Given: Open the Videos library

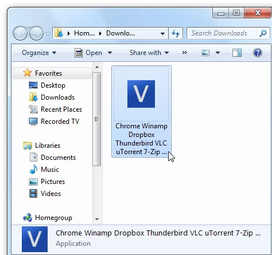Looking at the screenshot, I should point(50,194).
